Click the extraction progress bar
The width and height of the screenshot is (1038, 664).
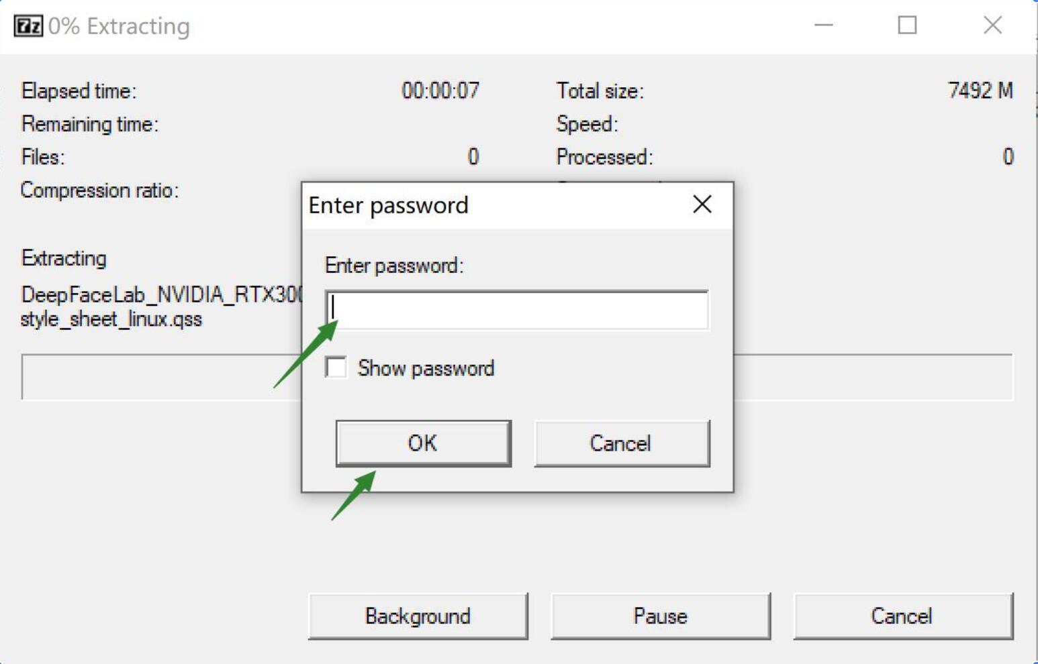click(517, 377)
